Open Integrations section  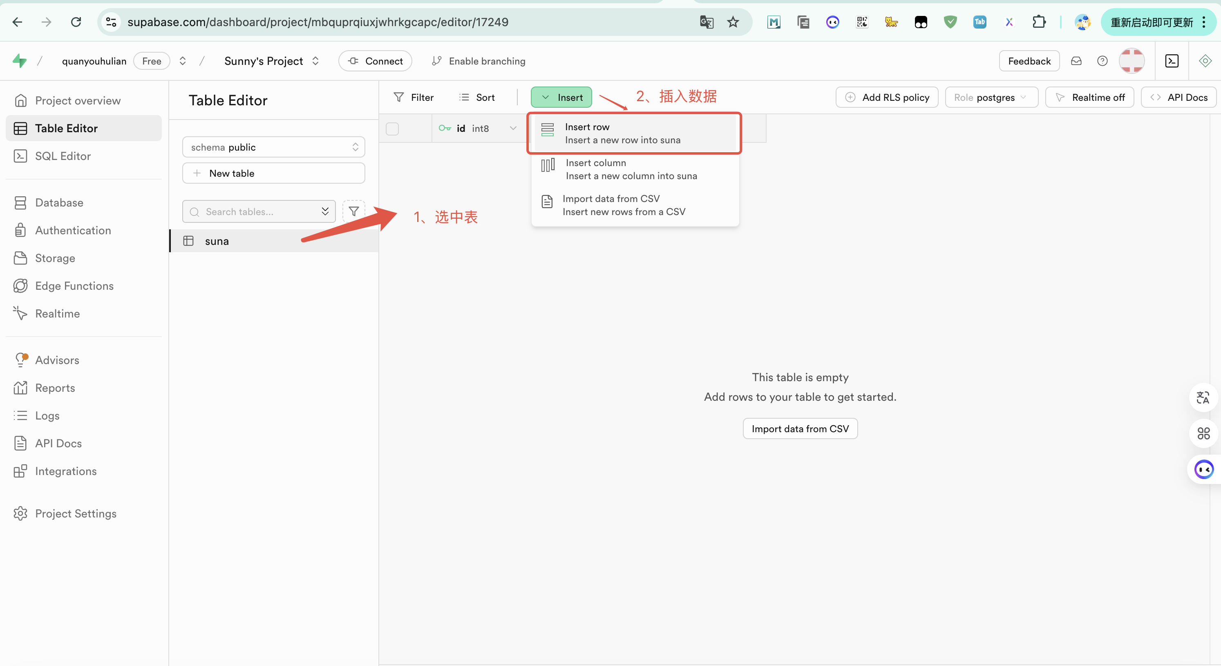coord(65,471)
